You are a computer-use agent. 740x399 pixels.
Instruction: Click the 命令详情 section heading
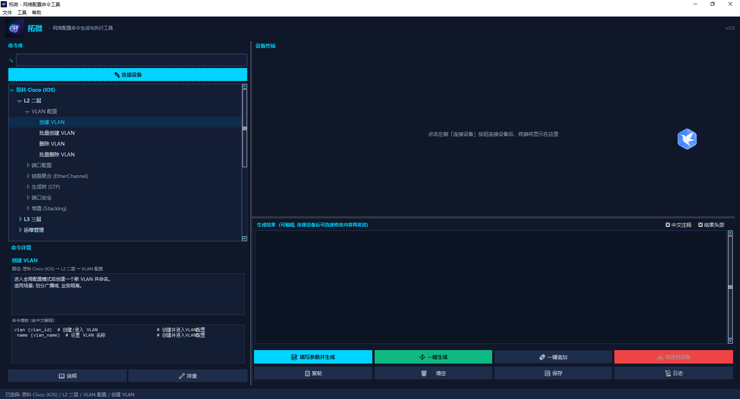pos(21,248)
